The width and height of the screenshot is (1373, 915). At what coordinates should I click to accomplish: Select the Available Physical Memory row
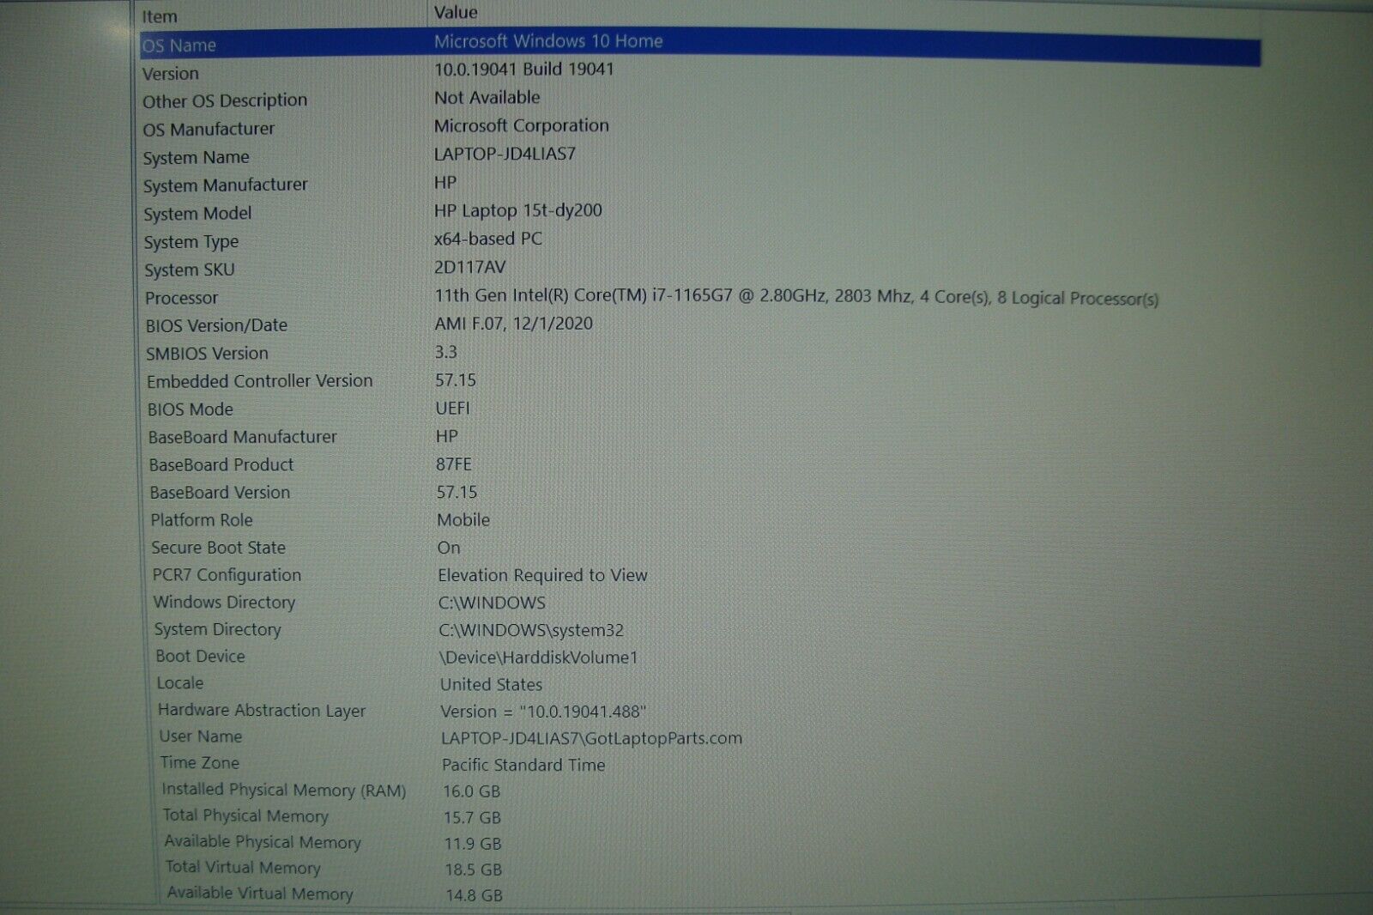263,842
